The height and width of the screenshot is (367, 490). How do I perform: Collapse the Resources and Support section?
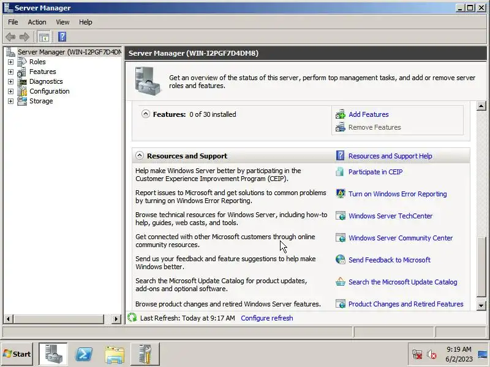pos(140,155)
